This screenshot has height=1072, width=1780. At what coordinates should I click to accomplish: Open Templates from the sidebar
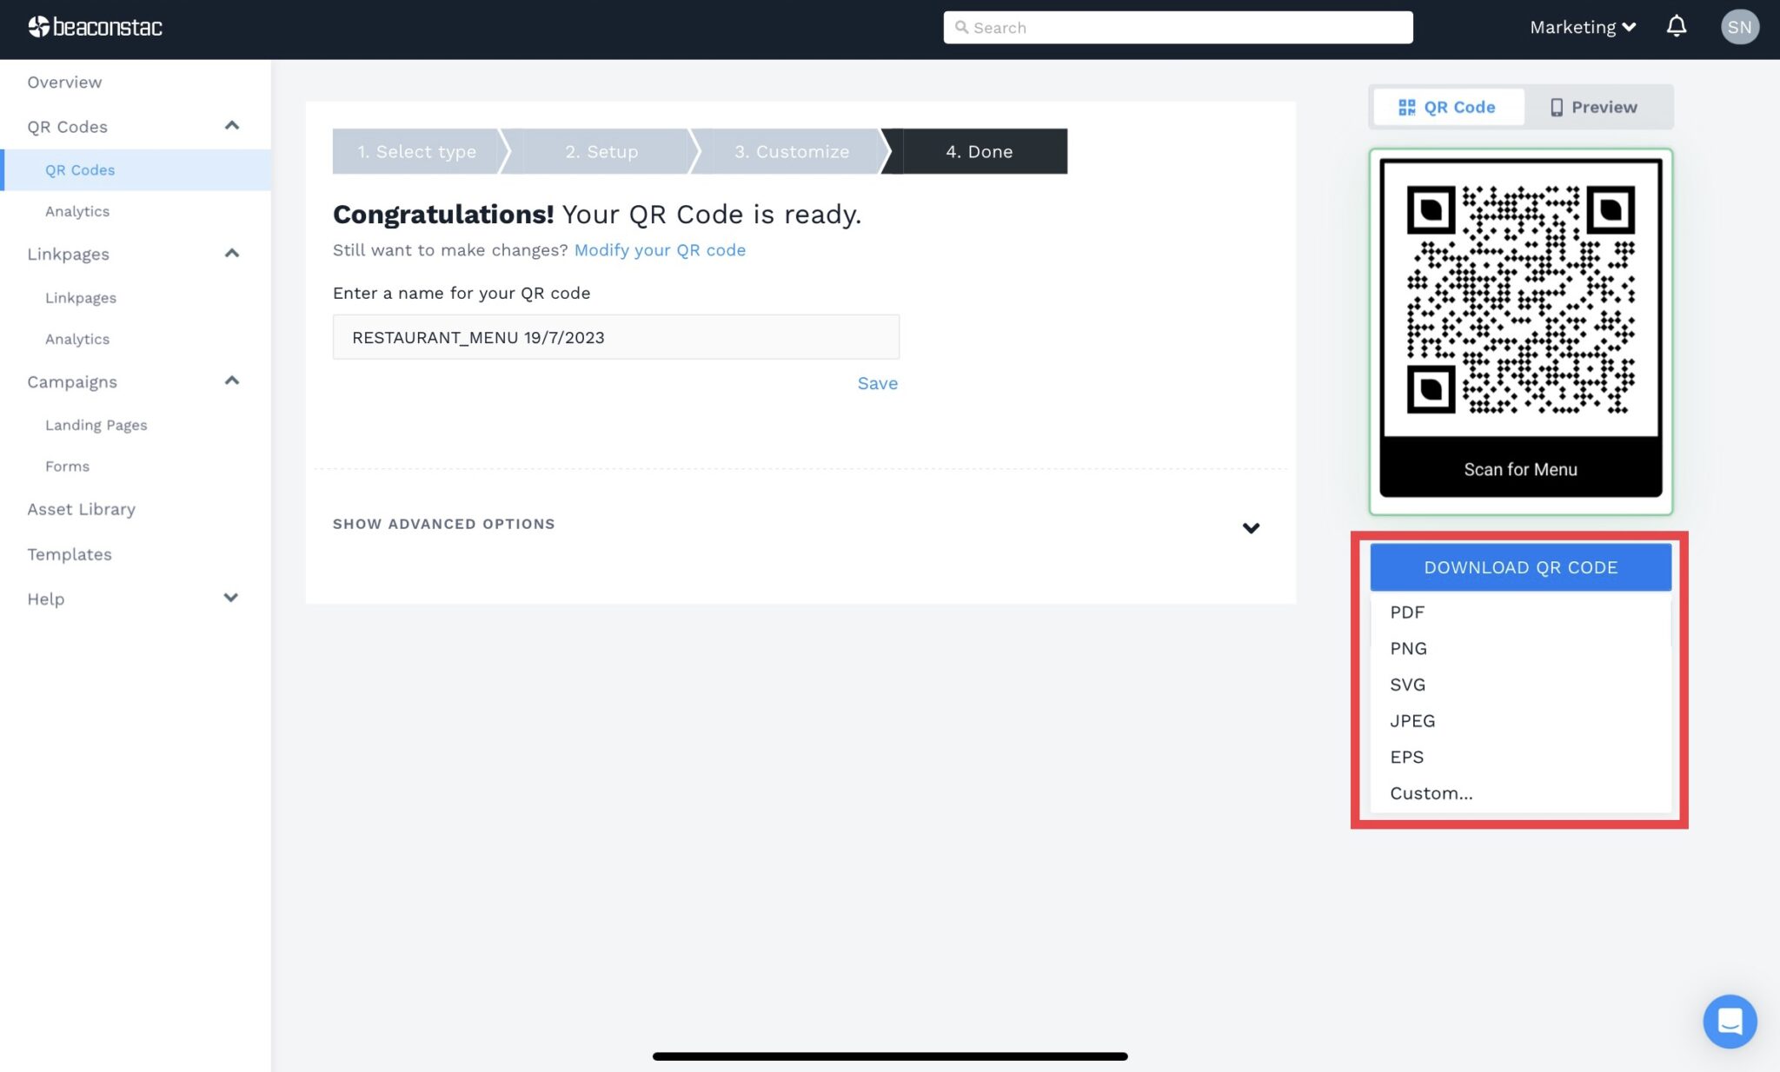(x=70, y=554)
